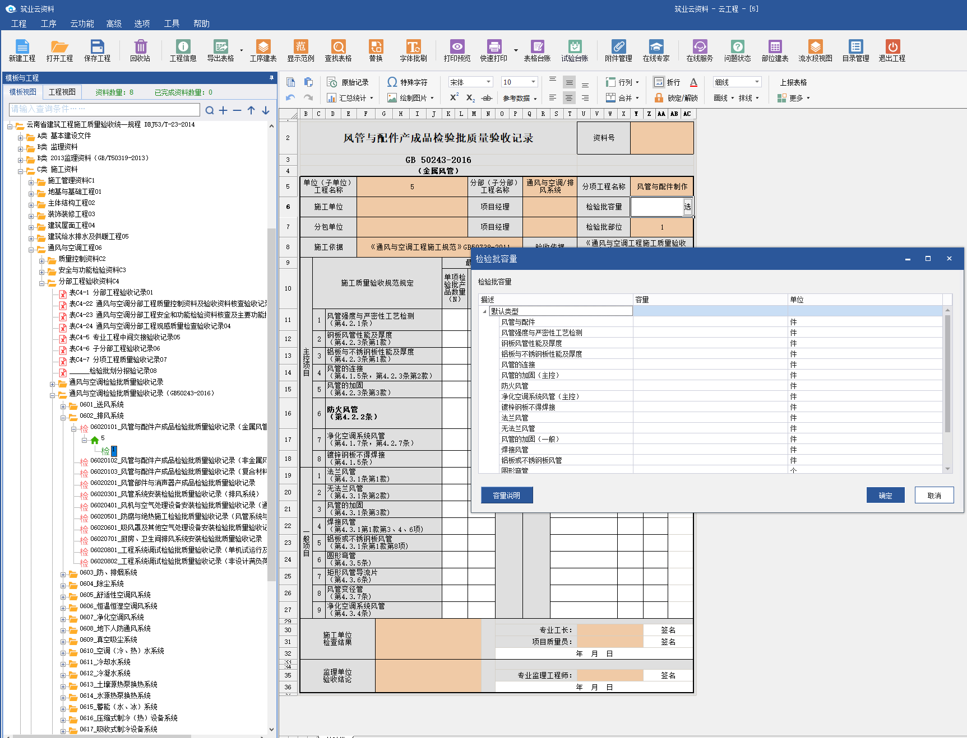The height and width of the screenshot is (738, 967).
Task: View 工程信息 project info
Action: tap(183, 50)
